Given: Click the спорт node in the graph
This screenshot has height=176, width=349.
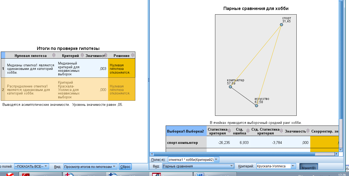Looking at the screenshot, I should [x=281, y=25].
